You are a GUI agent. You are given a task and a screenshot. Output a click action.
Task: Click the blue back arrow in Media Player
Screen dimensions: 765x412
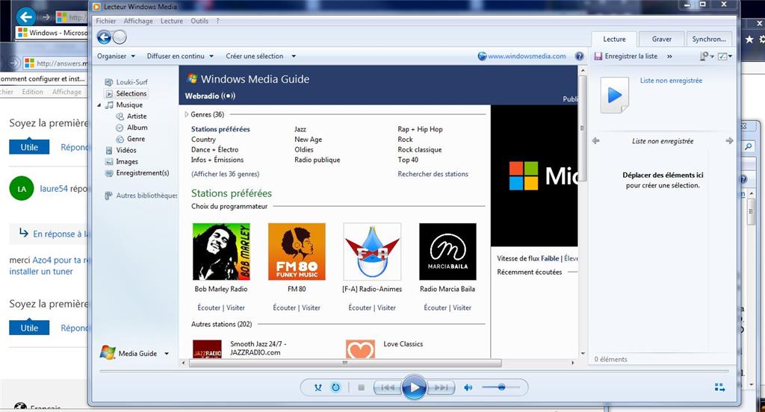coord(104,37)
